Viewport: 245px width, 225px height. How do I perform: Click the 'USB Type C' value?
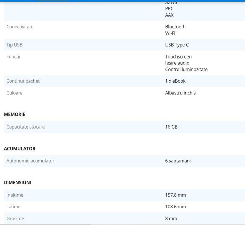pyautogui.click(x=177, y=45)
